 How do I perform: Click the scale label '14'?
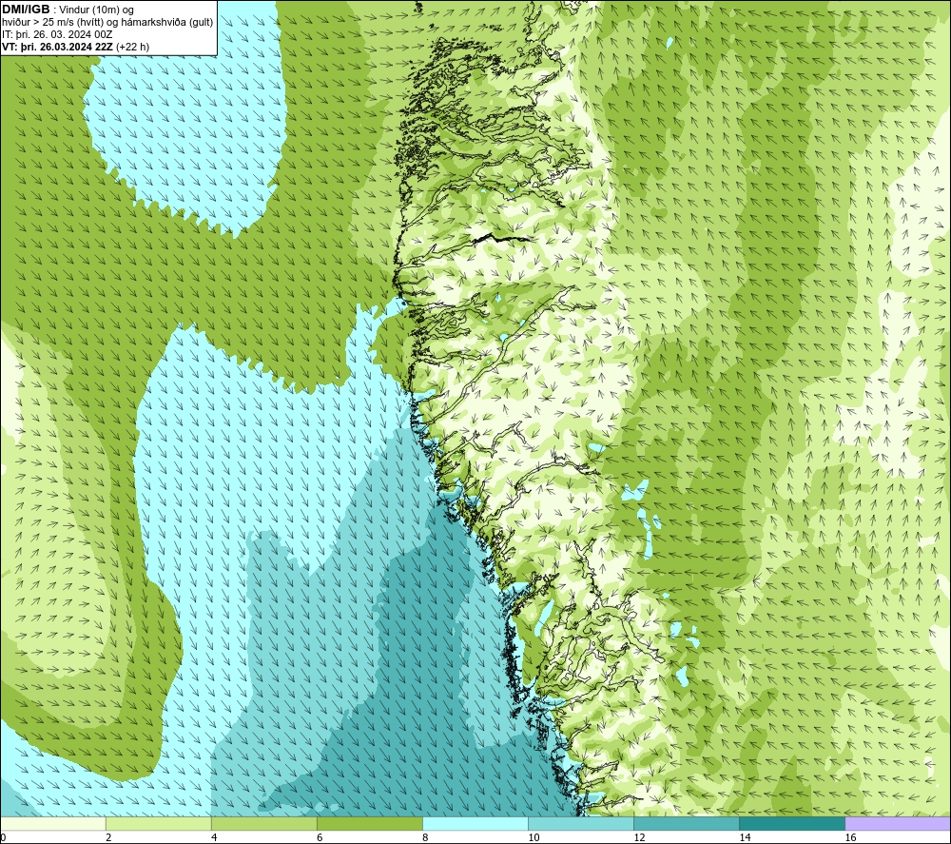[x=745, y=838]
